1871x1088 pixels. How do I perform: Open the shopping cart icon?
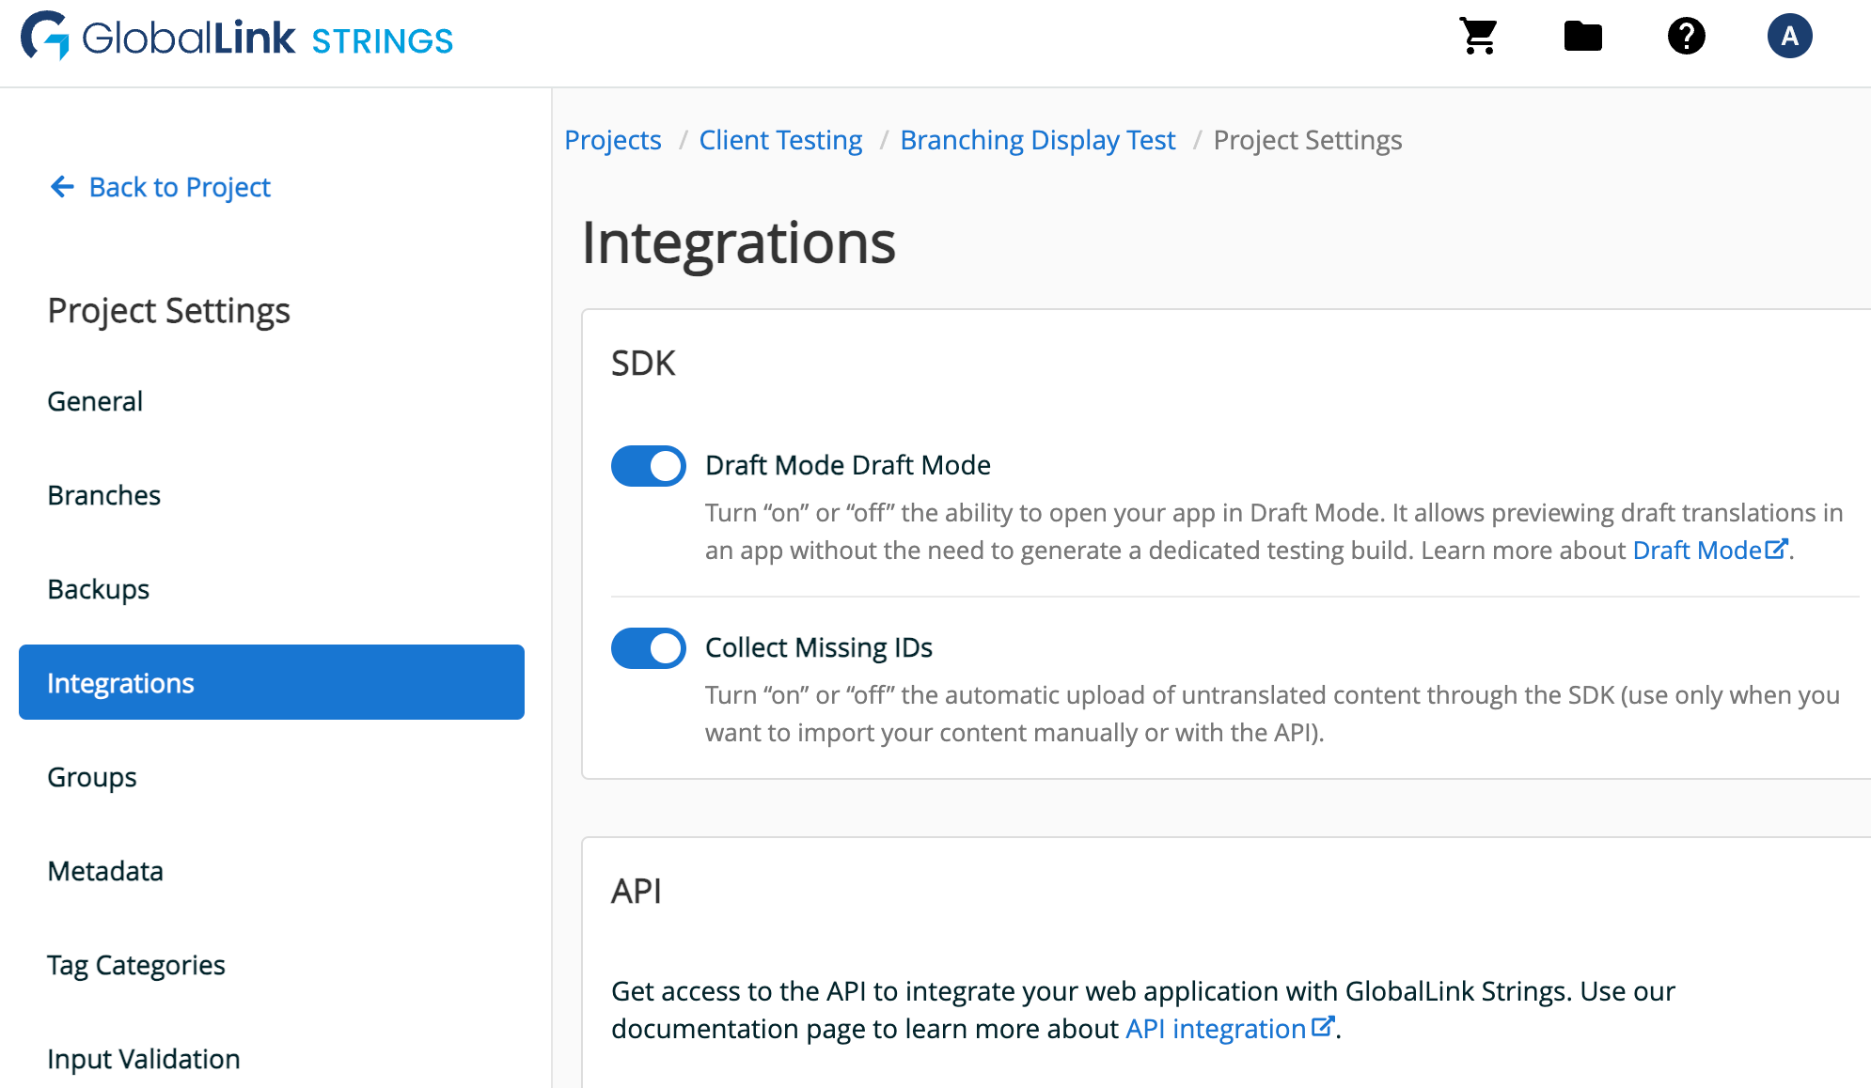(x=1479, y=37)
